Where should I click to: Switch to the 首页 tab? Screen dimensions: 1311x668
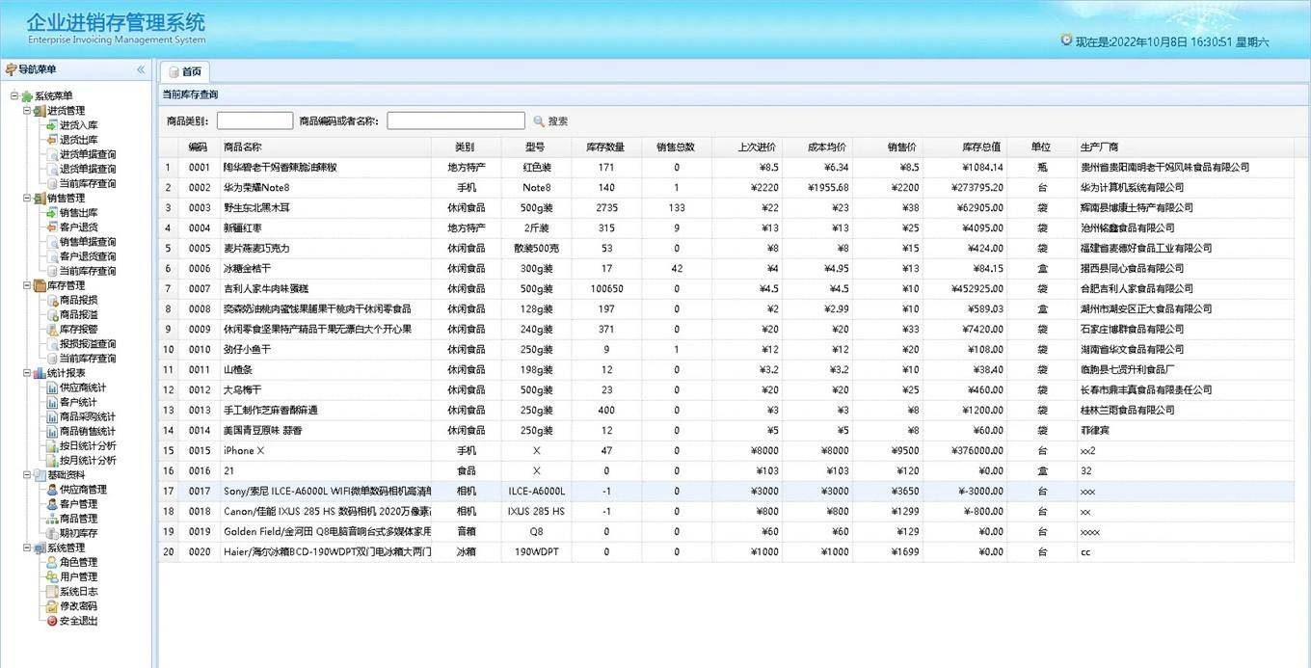185,71
